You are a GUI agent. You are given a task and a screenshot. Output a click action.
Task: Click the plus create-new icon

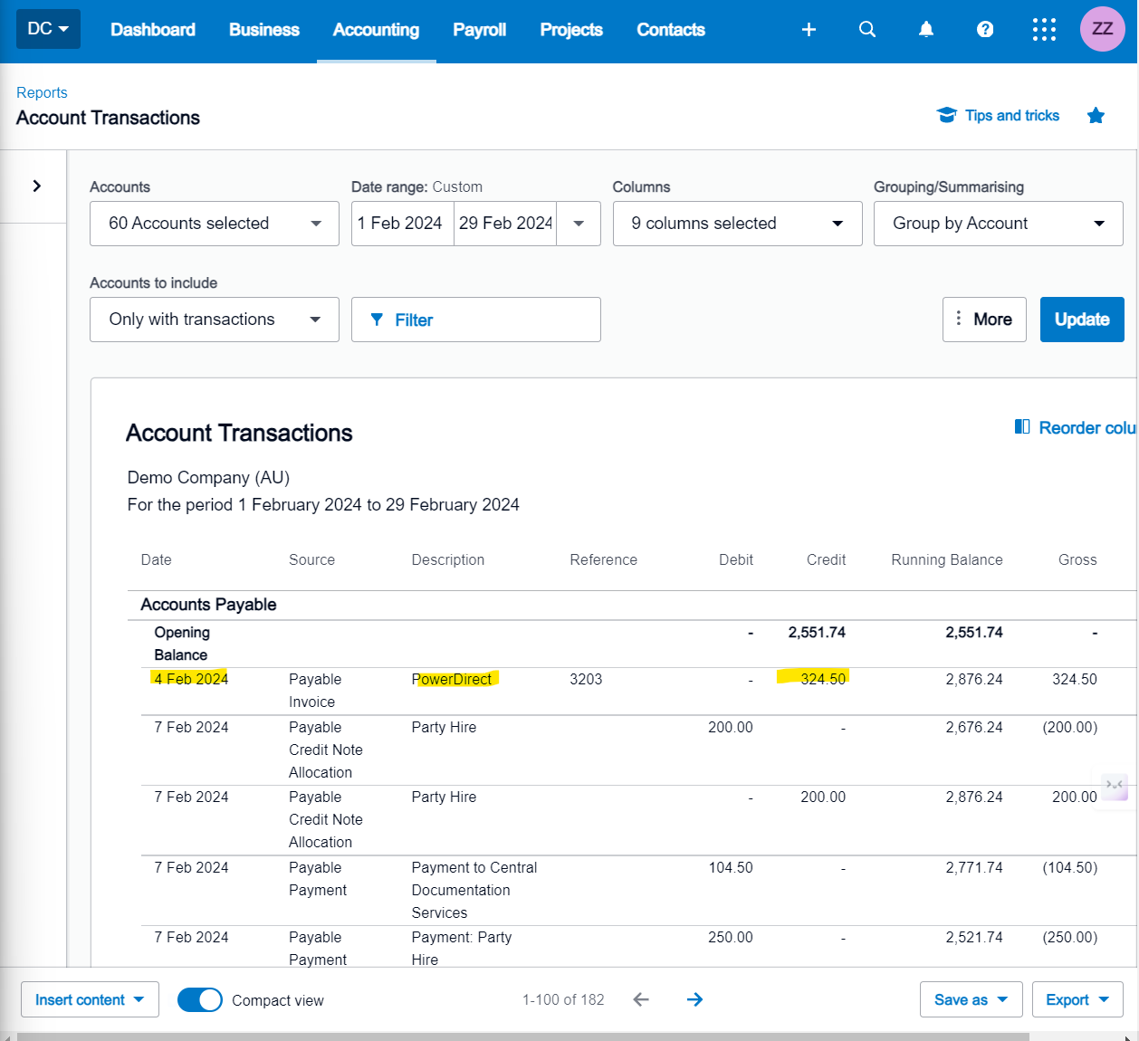tap(809, 30)
